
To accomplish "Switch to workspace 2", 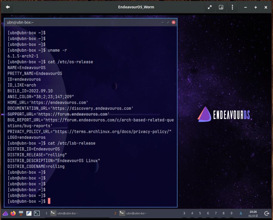I will (x=115, y=213).
